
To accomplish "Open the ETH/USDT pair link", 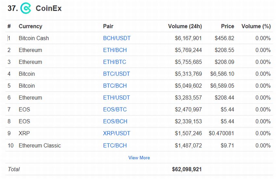I will pyautogui.click(x=116, y=97).
